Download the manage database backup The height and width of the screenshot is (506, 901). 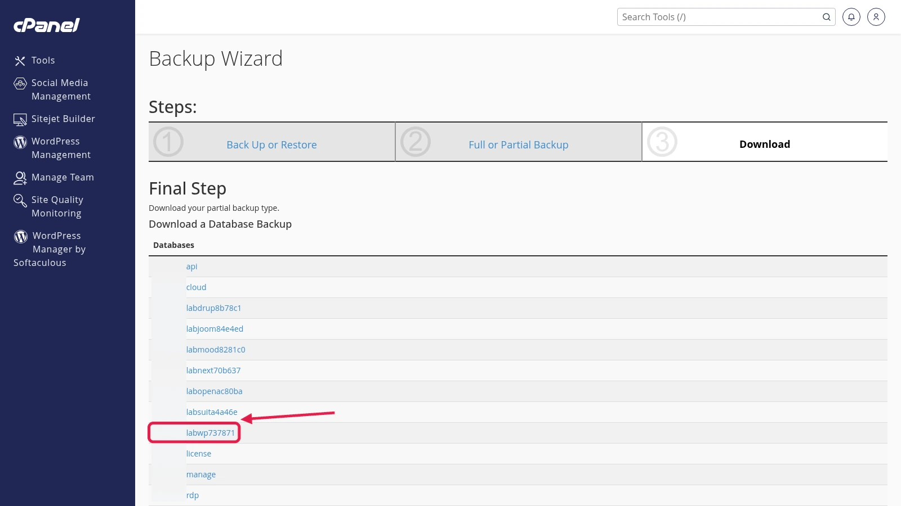pos(201,475)
